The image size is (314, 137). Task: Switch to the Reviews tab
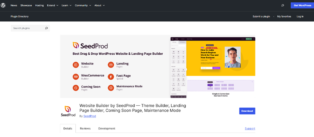[x=85, y=128]
